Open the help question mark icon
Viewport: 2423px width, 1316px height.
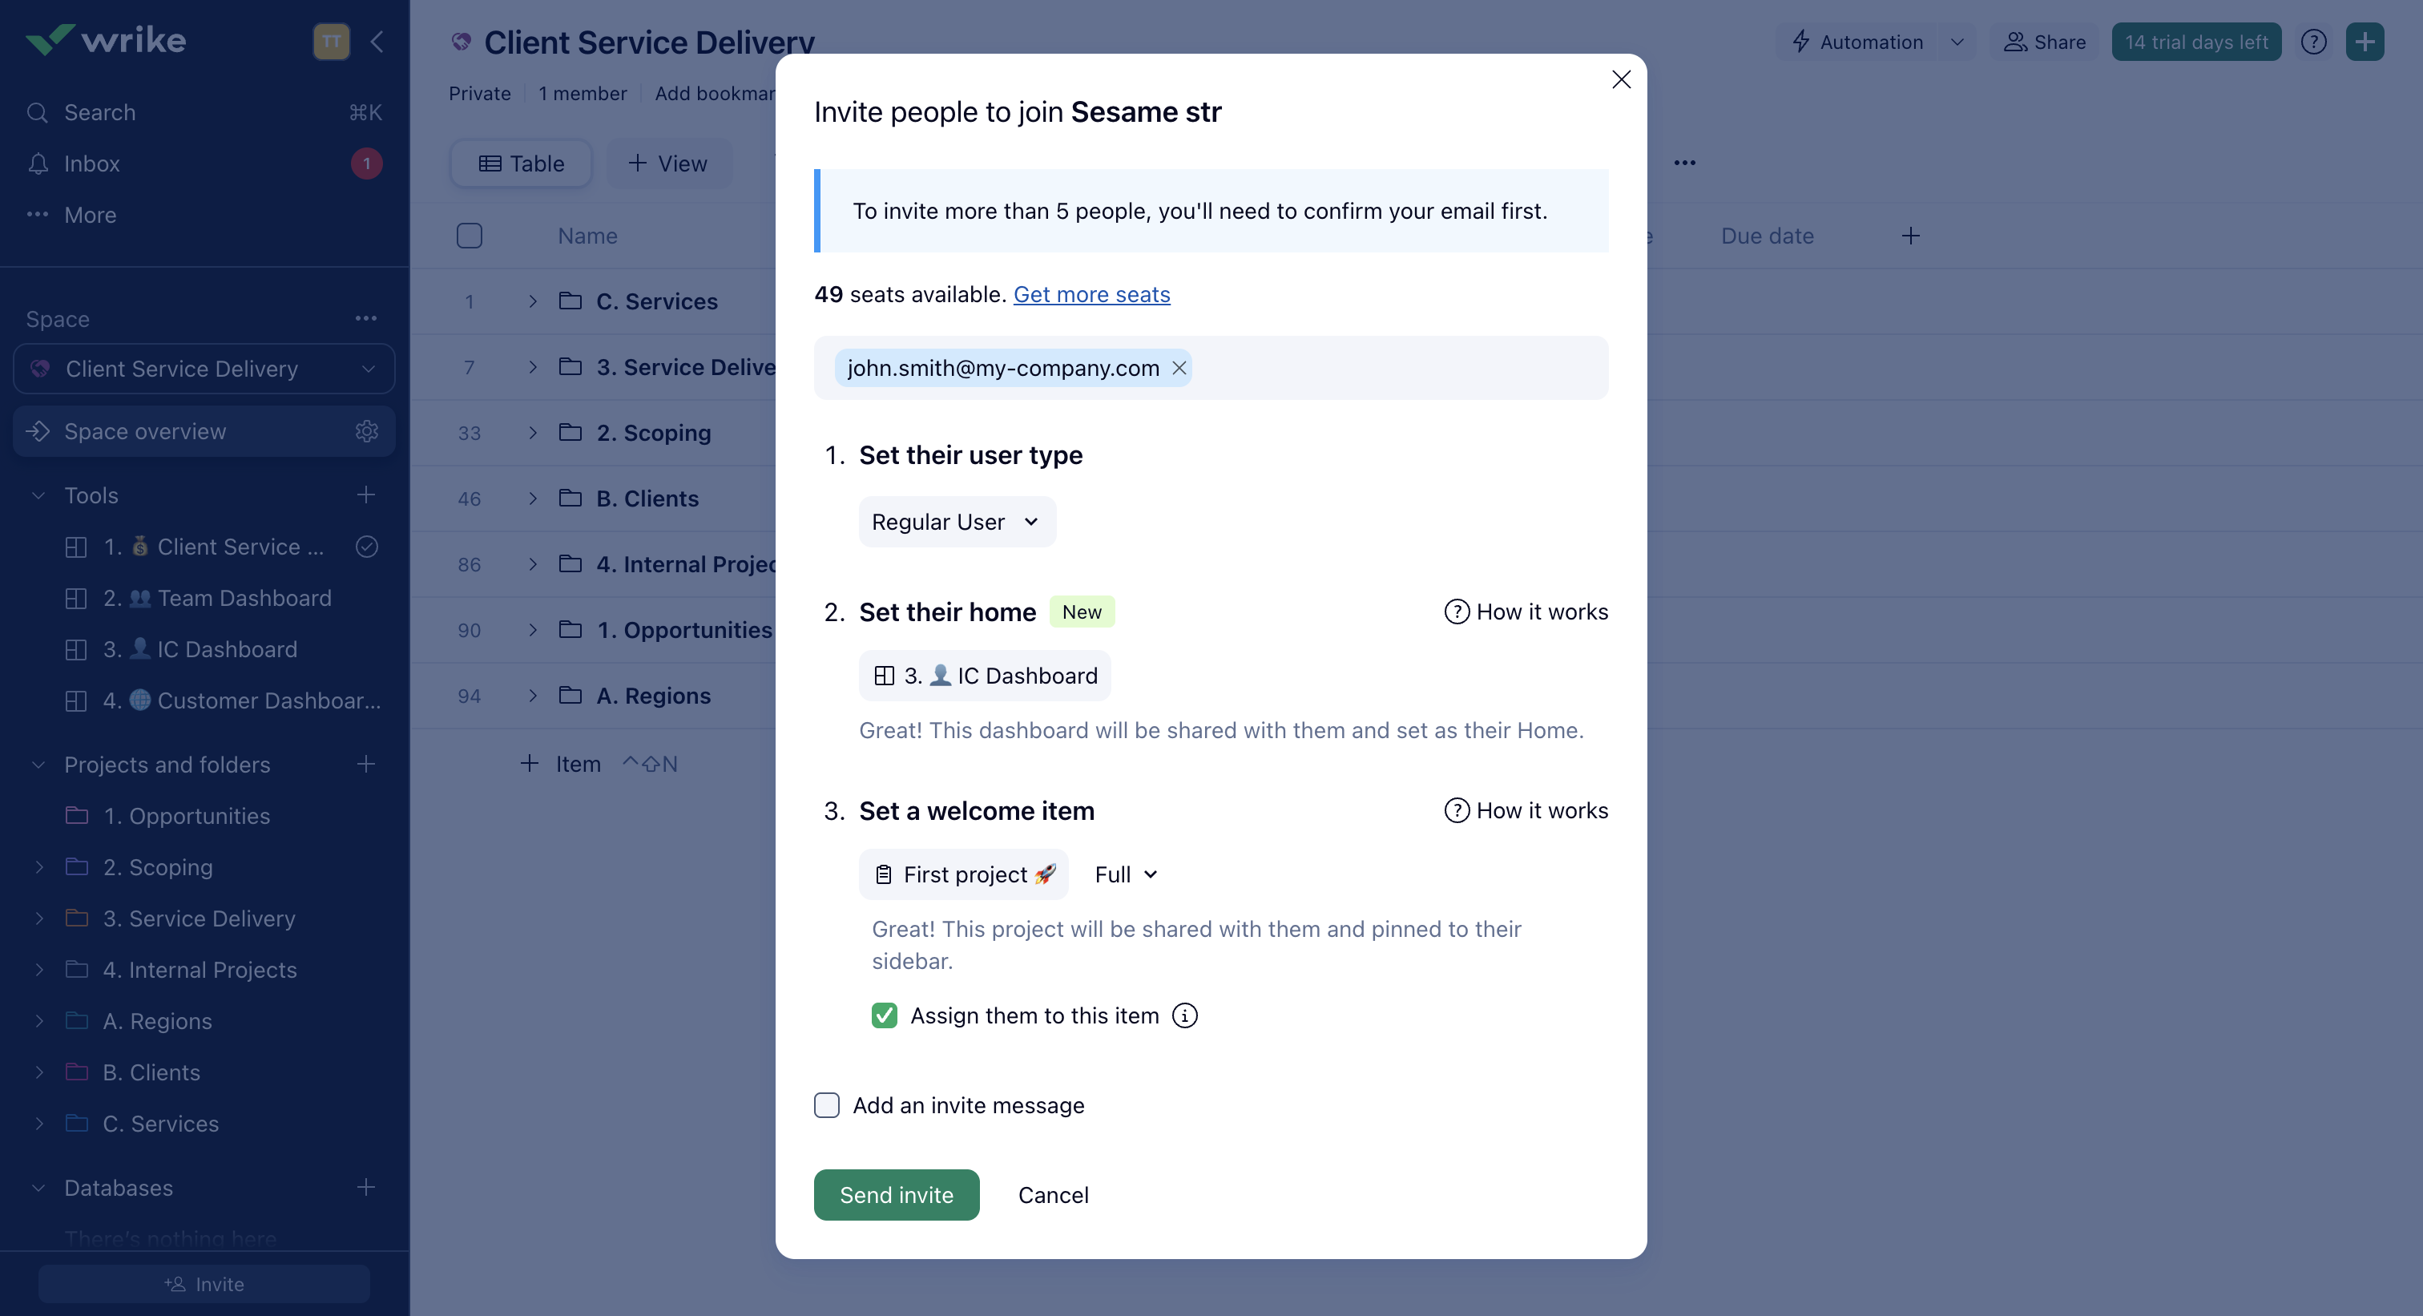(x=2313, y=42)
